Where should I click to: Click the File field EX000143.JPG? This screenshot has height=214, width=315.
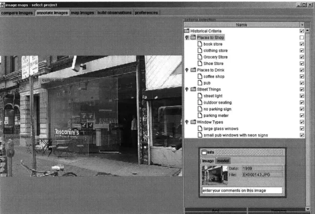tap(262, 174)
